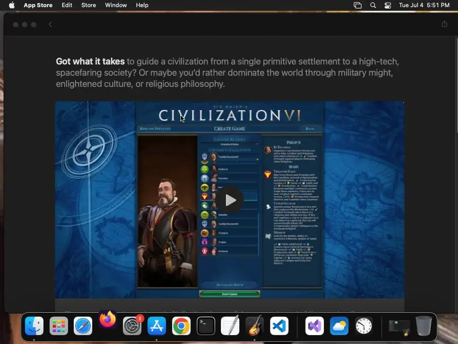Launch Google Chrome from the Dock
458x344 pixels.
(x=181, y=326)
